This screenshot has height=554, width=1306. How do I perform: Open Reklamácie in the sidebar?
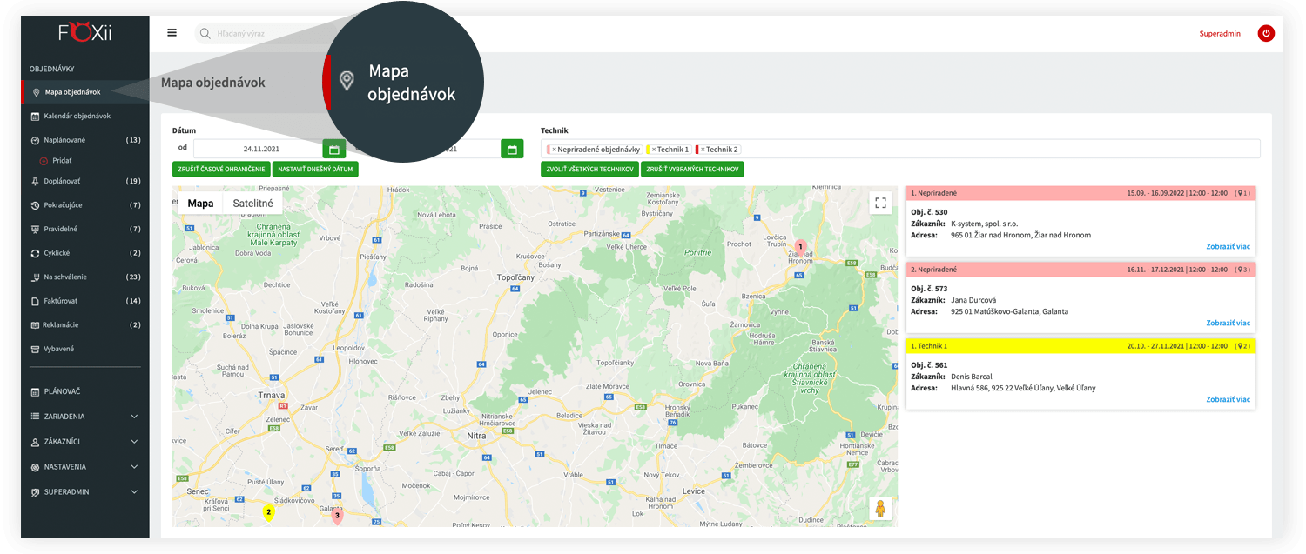click(84, 324)
